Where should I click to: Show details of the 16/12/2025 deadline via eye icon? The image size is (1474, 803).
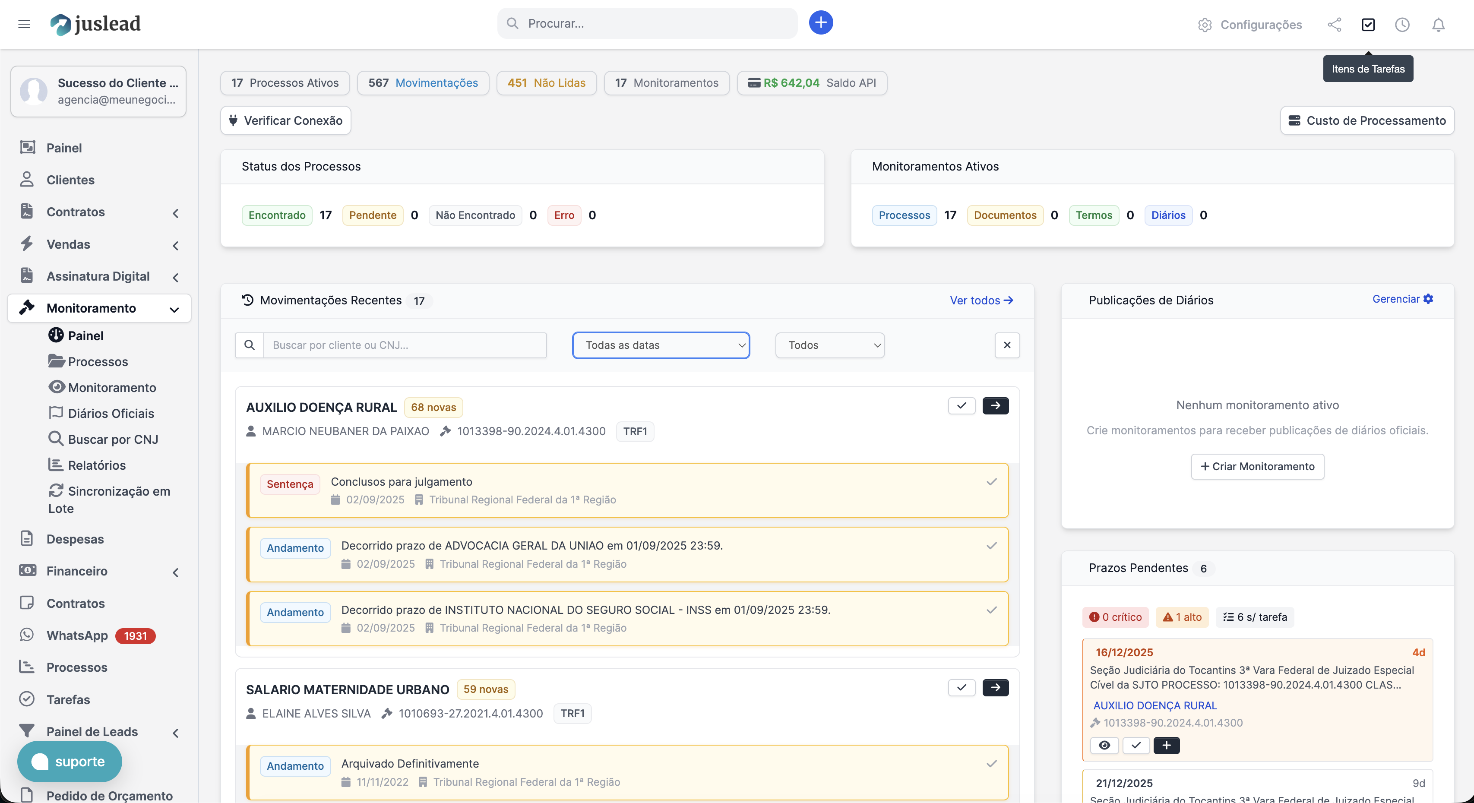point(1105,745)
